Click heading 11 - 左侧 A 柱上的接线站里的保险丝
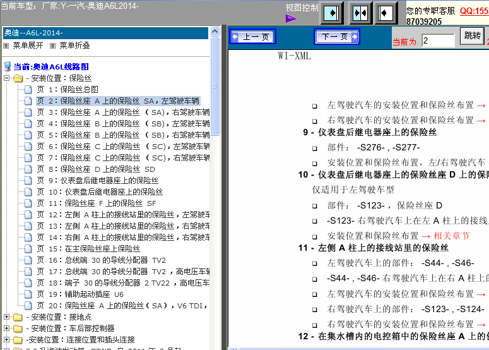The width and height of the screenshot is (489, 350). 374,248
